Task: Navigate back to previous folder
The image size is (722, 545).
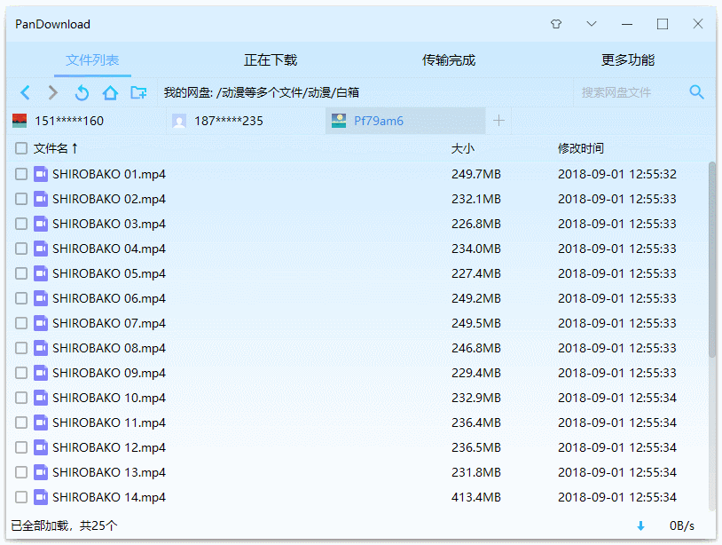Action: coord(25,92)
